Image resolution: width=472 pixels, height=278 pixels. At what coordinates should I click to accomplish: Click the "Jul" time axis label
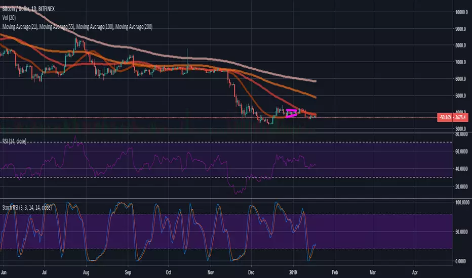pyautogui.click(x=44, y=272)
